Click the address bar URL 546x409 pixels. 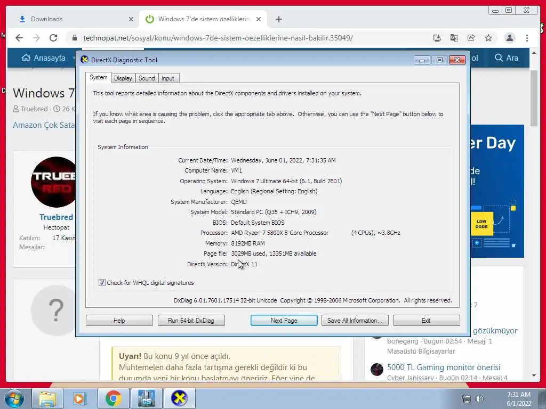pos(218,38)
